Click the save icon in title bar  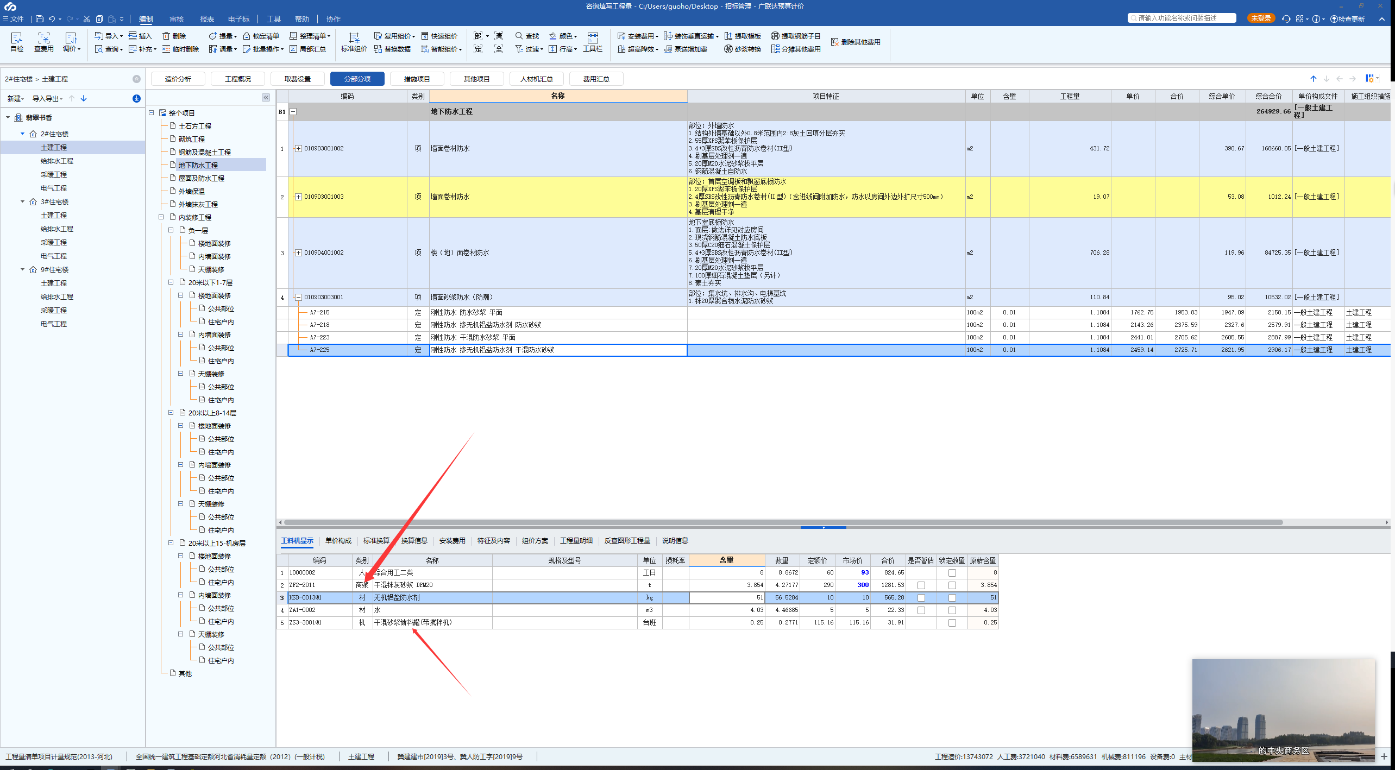tap(40, 19)
